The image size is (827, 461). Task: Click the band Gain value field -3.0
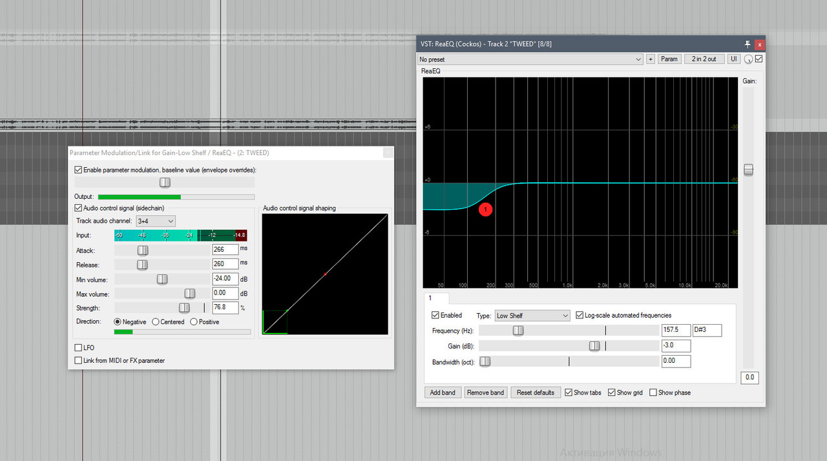coord(676,345)
